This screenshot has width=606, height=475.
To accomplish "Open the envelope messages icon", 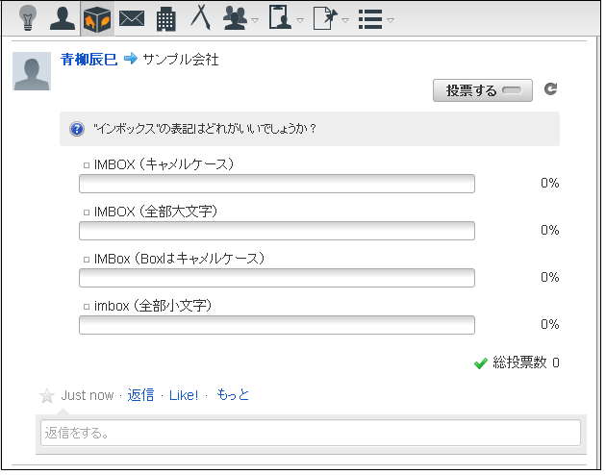I will click(x=132, y=18).
